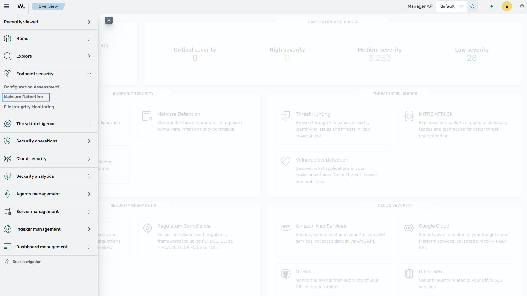
Task: Open the help icon in header
Action: [522, 6]
